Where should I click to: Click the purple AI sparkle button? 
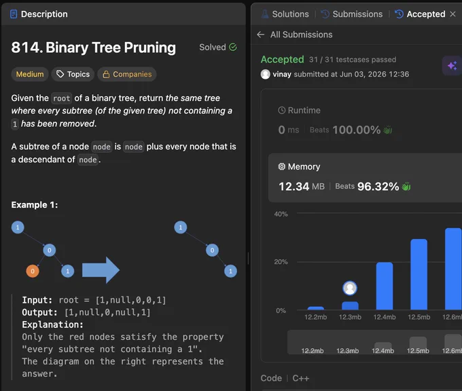tap(452, 65)
